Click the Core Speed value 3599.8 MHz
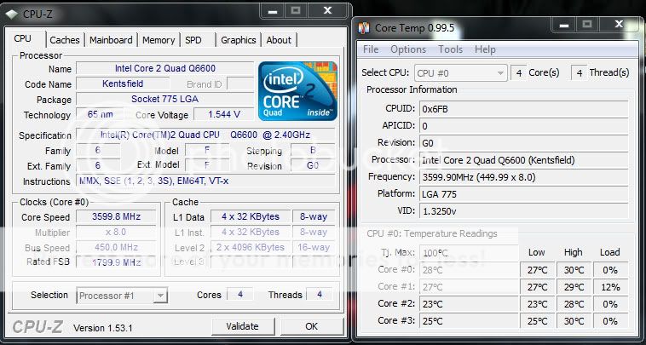The width and height of the screenshot is (646, 345). click(x=116, y=216)
